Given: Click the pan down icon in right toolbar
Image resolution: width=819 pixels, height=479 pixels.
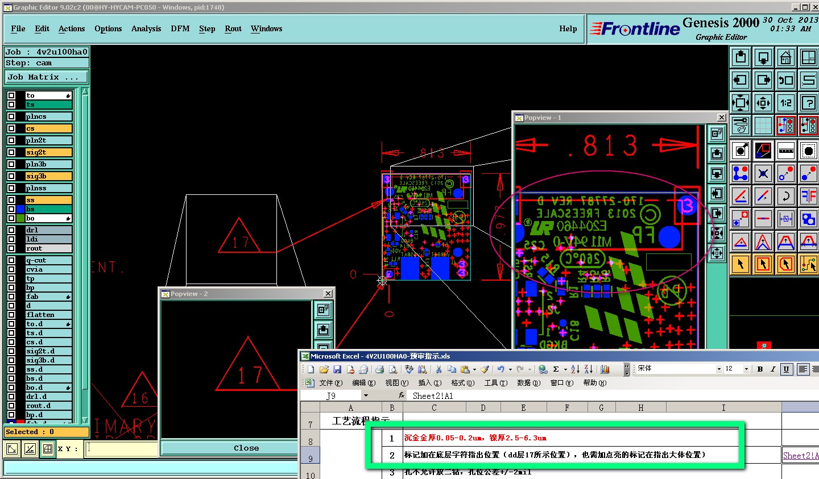Looking at the screenshot, I should (x=763, y=57).
